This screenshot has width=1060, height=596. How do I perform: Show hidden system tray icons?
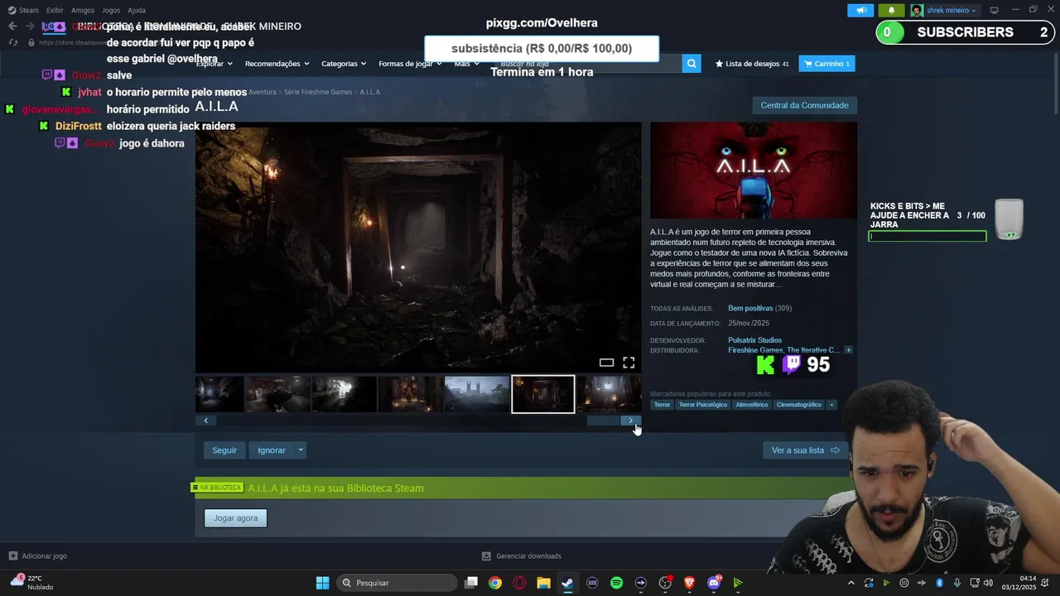[850, 583]
